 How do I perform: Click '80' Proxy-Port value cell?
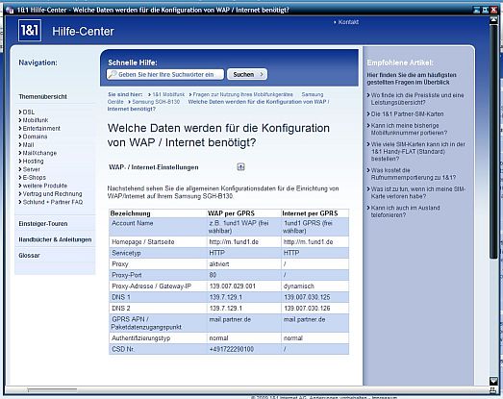213,275
